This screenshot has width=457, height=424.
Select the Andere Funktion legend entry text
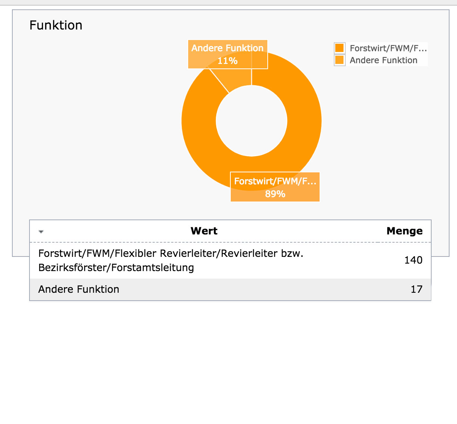click(383, 60)
